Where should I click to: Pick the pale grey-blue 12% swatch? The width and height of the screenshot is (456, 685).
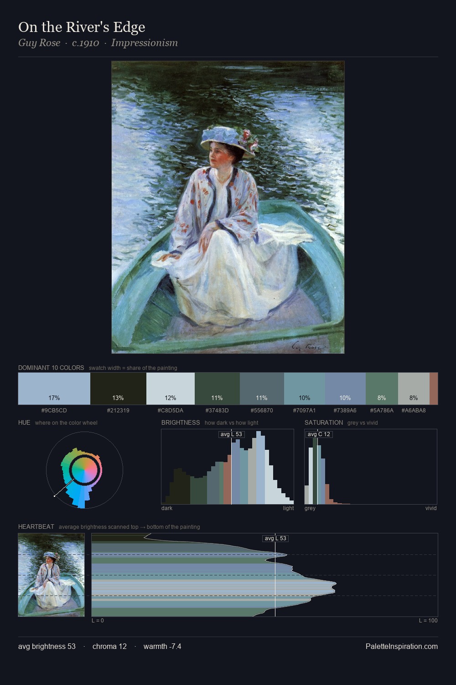click(171, 389)
